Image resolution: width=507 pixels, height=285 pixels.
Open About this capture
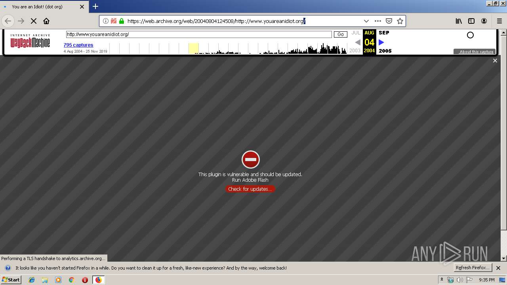[475, 51]
